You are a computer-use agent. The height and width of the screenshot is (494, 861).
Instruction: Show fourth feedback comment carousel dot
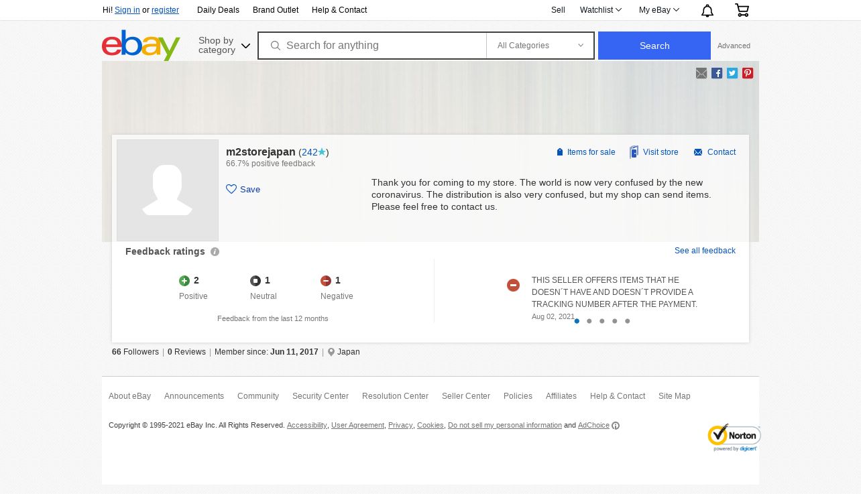point(615,321)
